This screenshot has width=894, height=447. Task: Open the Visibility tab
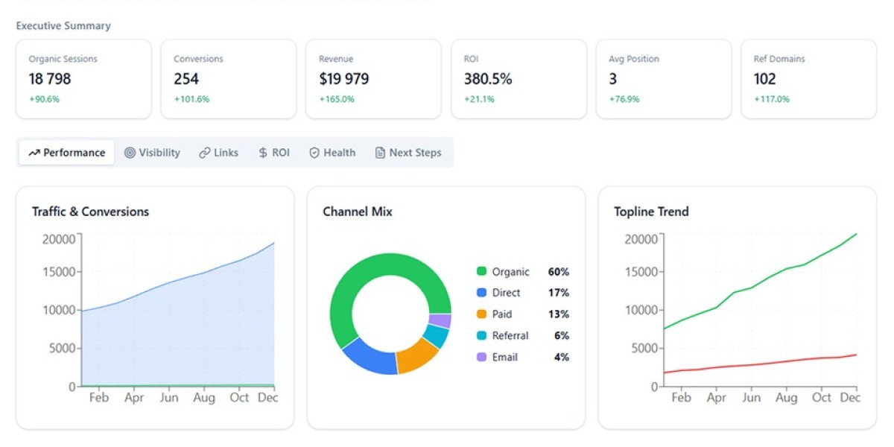[152, 153]
